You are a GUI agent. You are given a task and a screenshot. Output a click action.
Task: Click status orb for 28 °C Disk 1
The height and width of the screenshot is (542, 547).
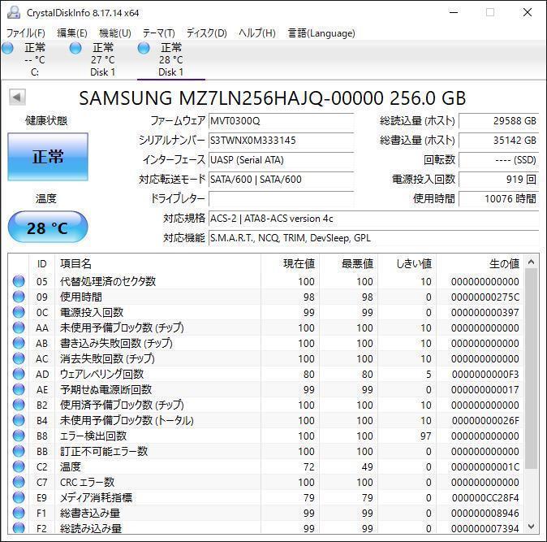coord(144,48)
